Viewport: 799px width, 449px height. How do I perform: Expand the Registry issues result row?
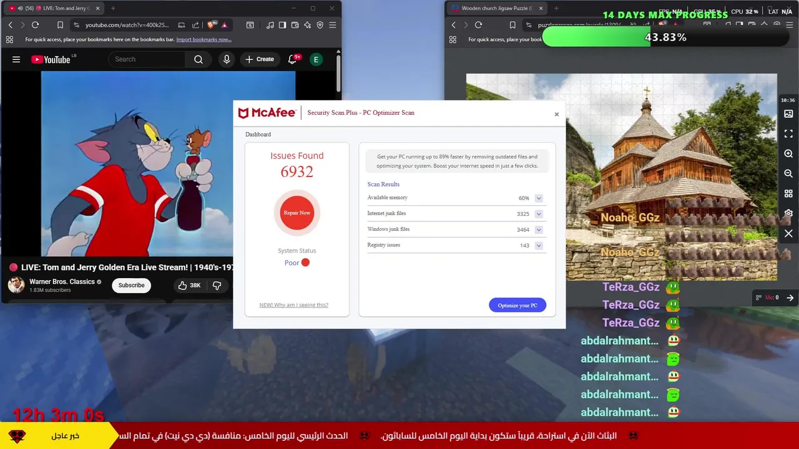539,246
